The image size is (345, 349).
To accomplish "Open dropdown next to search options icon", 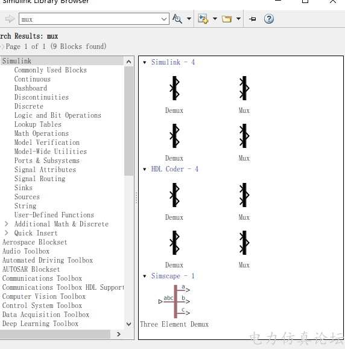I will point(189,19).
